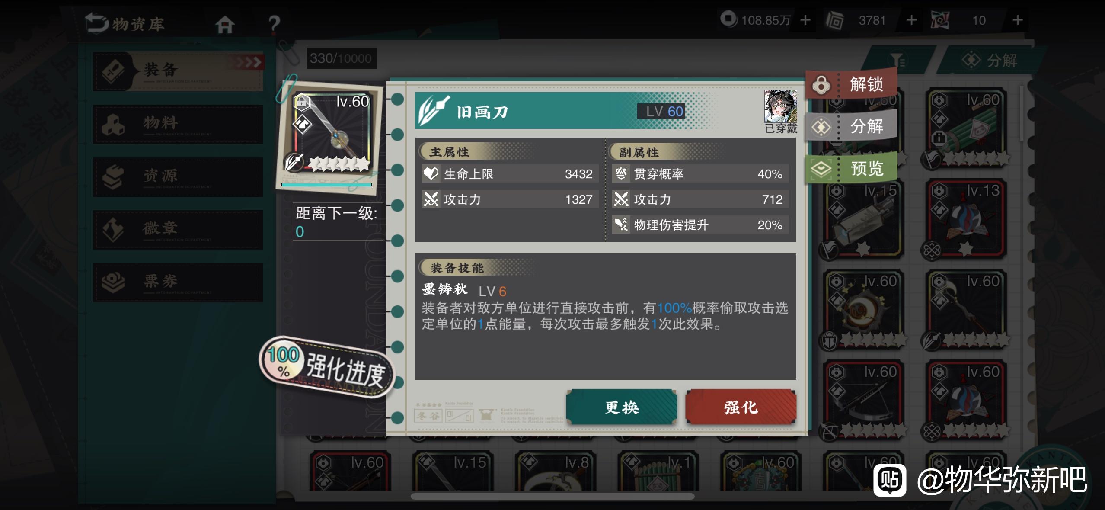Click the red 强化 enhance button

point(741,407)
